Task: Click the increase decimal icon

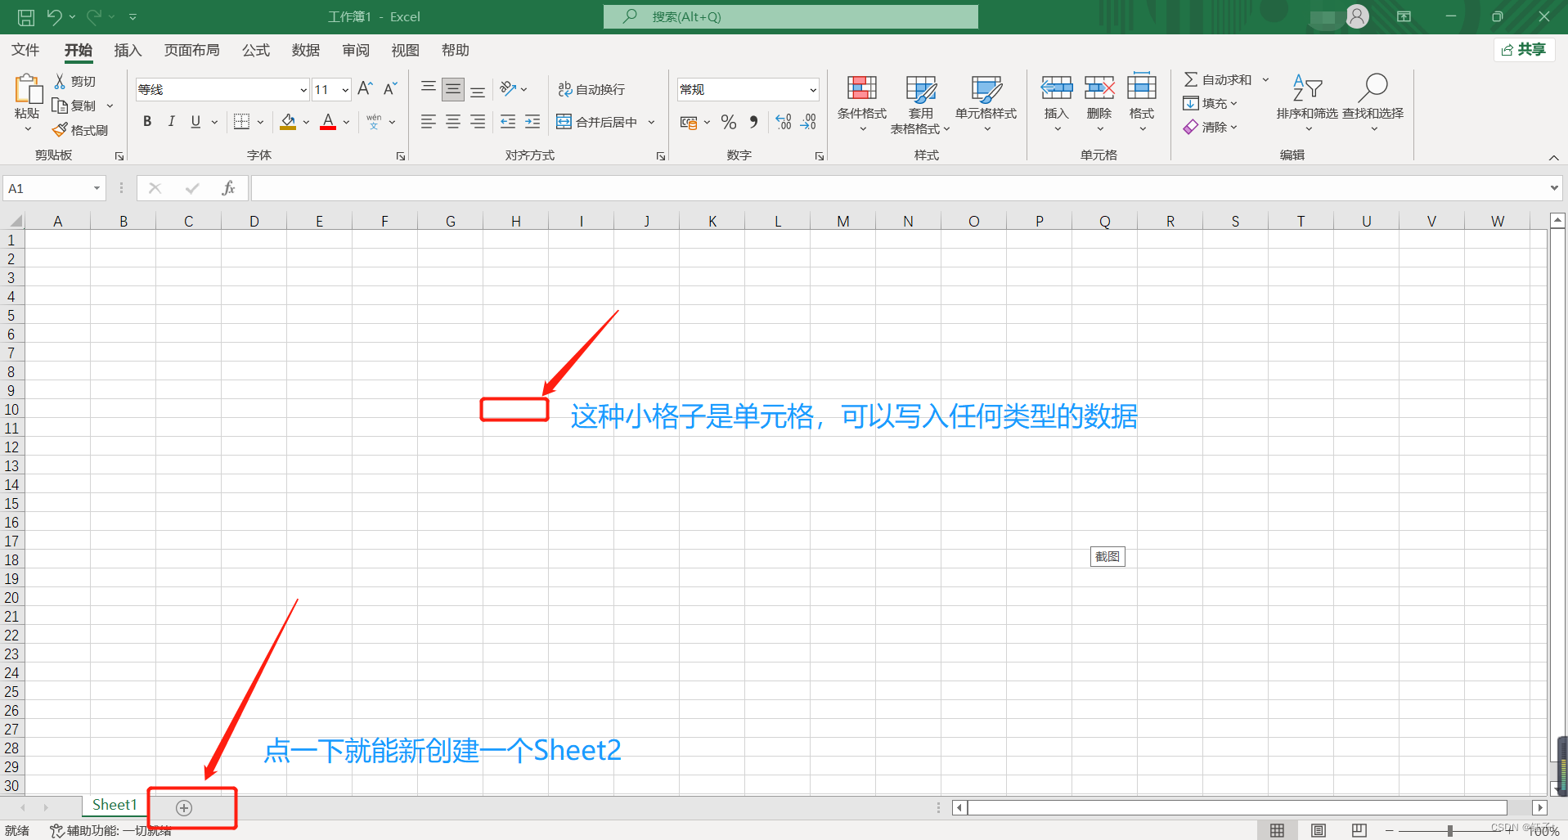Action: tap(783, 122)
